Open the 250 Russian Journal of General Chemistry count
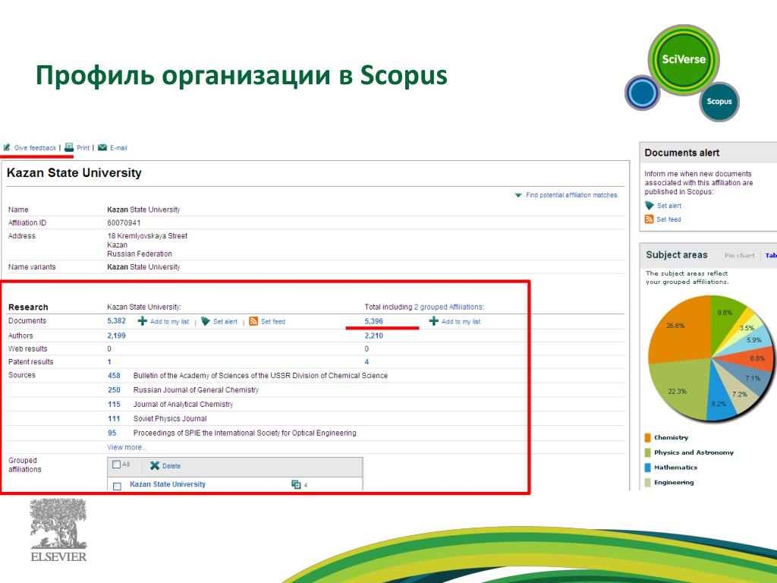The height and width of the screenshot is (583, 777). (114, 390)
